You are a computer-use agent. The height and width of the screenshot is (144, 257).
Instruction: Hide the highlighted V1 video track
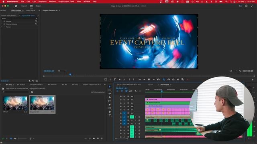point(132,113)
